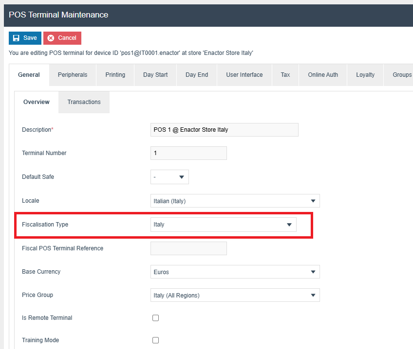Focus the Terminal Number input field
Screen dimensions: 413x349
tap(188, 153)
